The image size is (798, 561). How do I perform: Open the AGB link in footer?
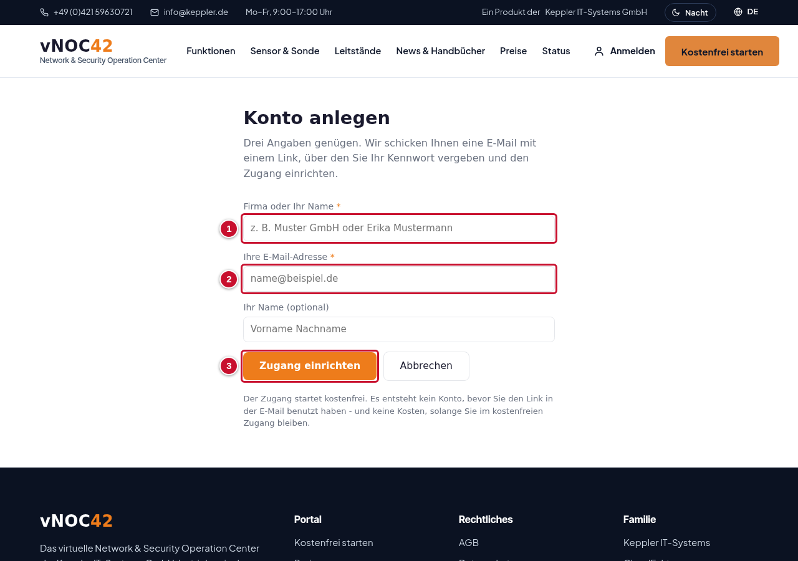pos(469,542)
